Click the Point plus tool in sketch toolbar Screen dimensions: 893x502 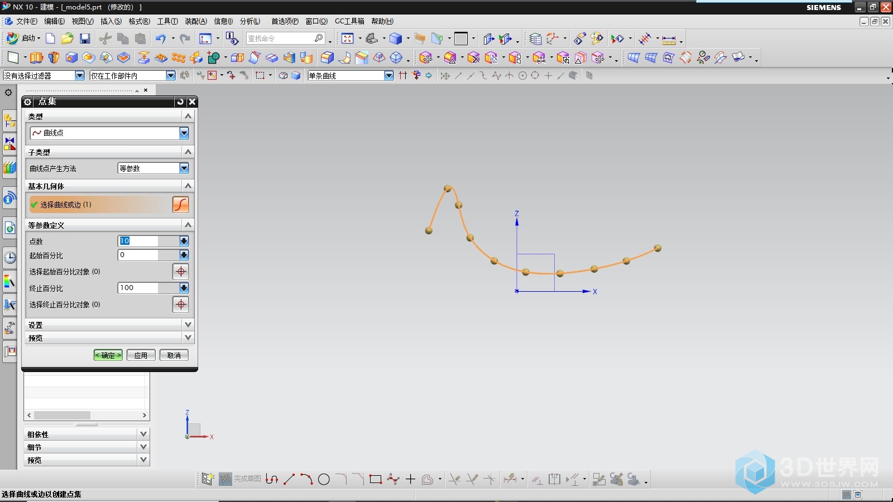pos(411,479)
